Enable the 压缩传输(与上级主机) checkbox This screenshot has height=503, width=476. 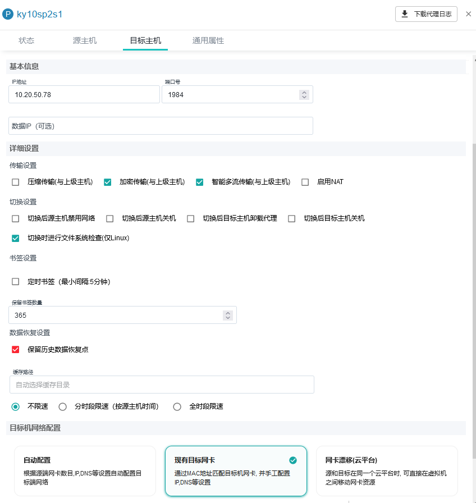tap(15, 182)
